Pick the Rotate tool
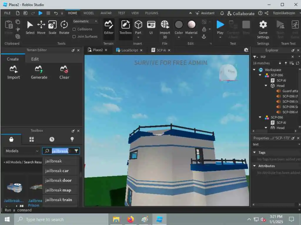 (x=64, y=28)
